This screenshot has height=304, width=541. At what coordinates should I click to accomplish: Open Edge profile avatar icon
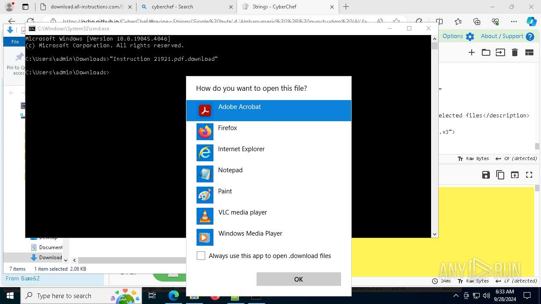tap(9, 7)
